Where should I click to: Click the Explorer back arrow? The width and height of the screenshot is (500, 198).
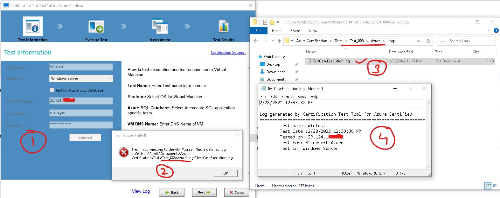coord(256,41)
